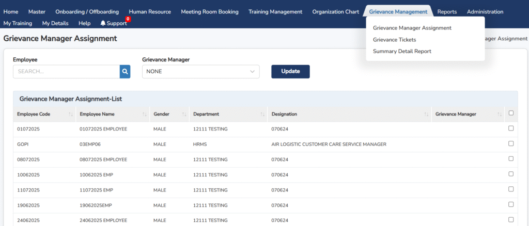Click the Employee search input field

(x=66, y=72)
